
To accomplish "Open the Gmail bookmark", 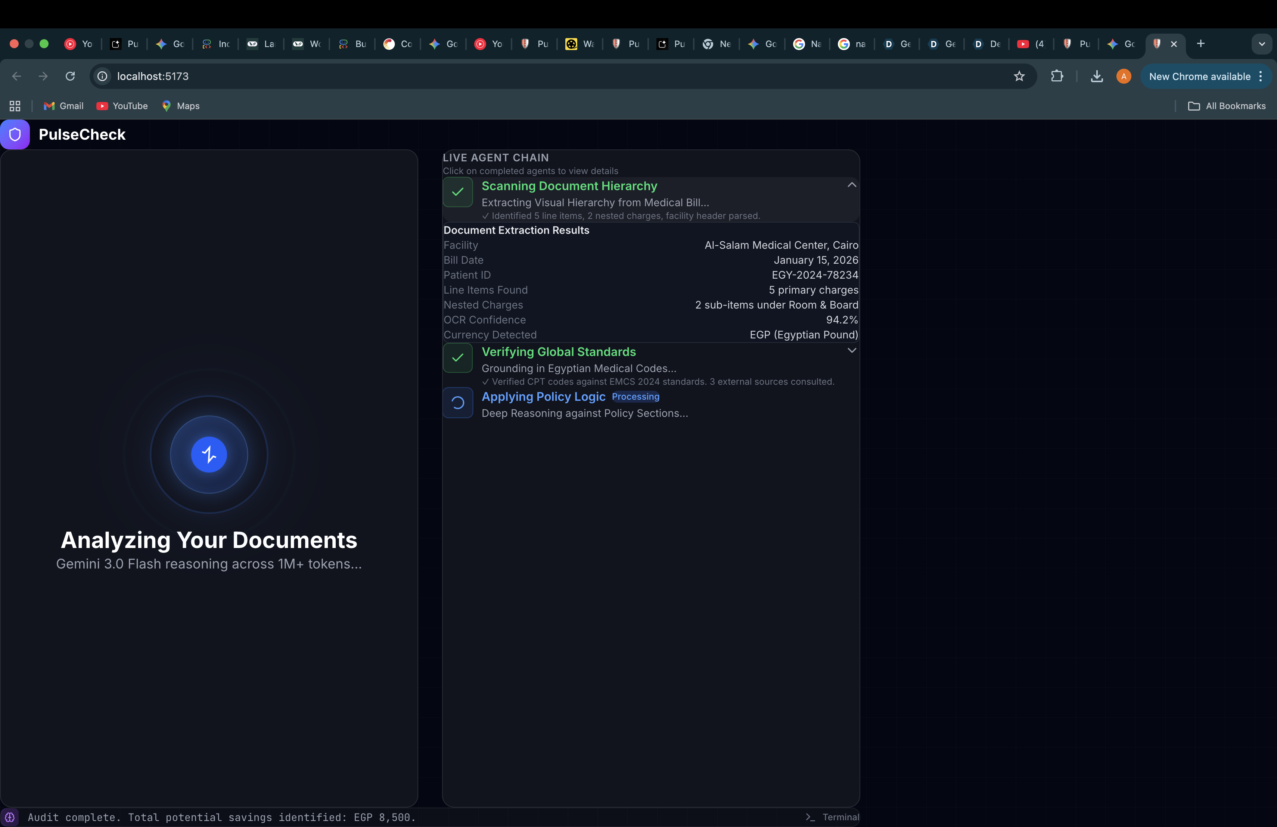I will [x=63, y=106].
